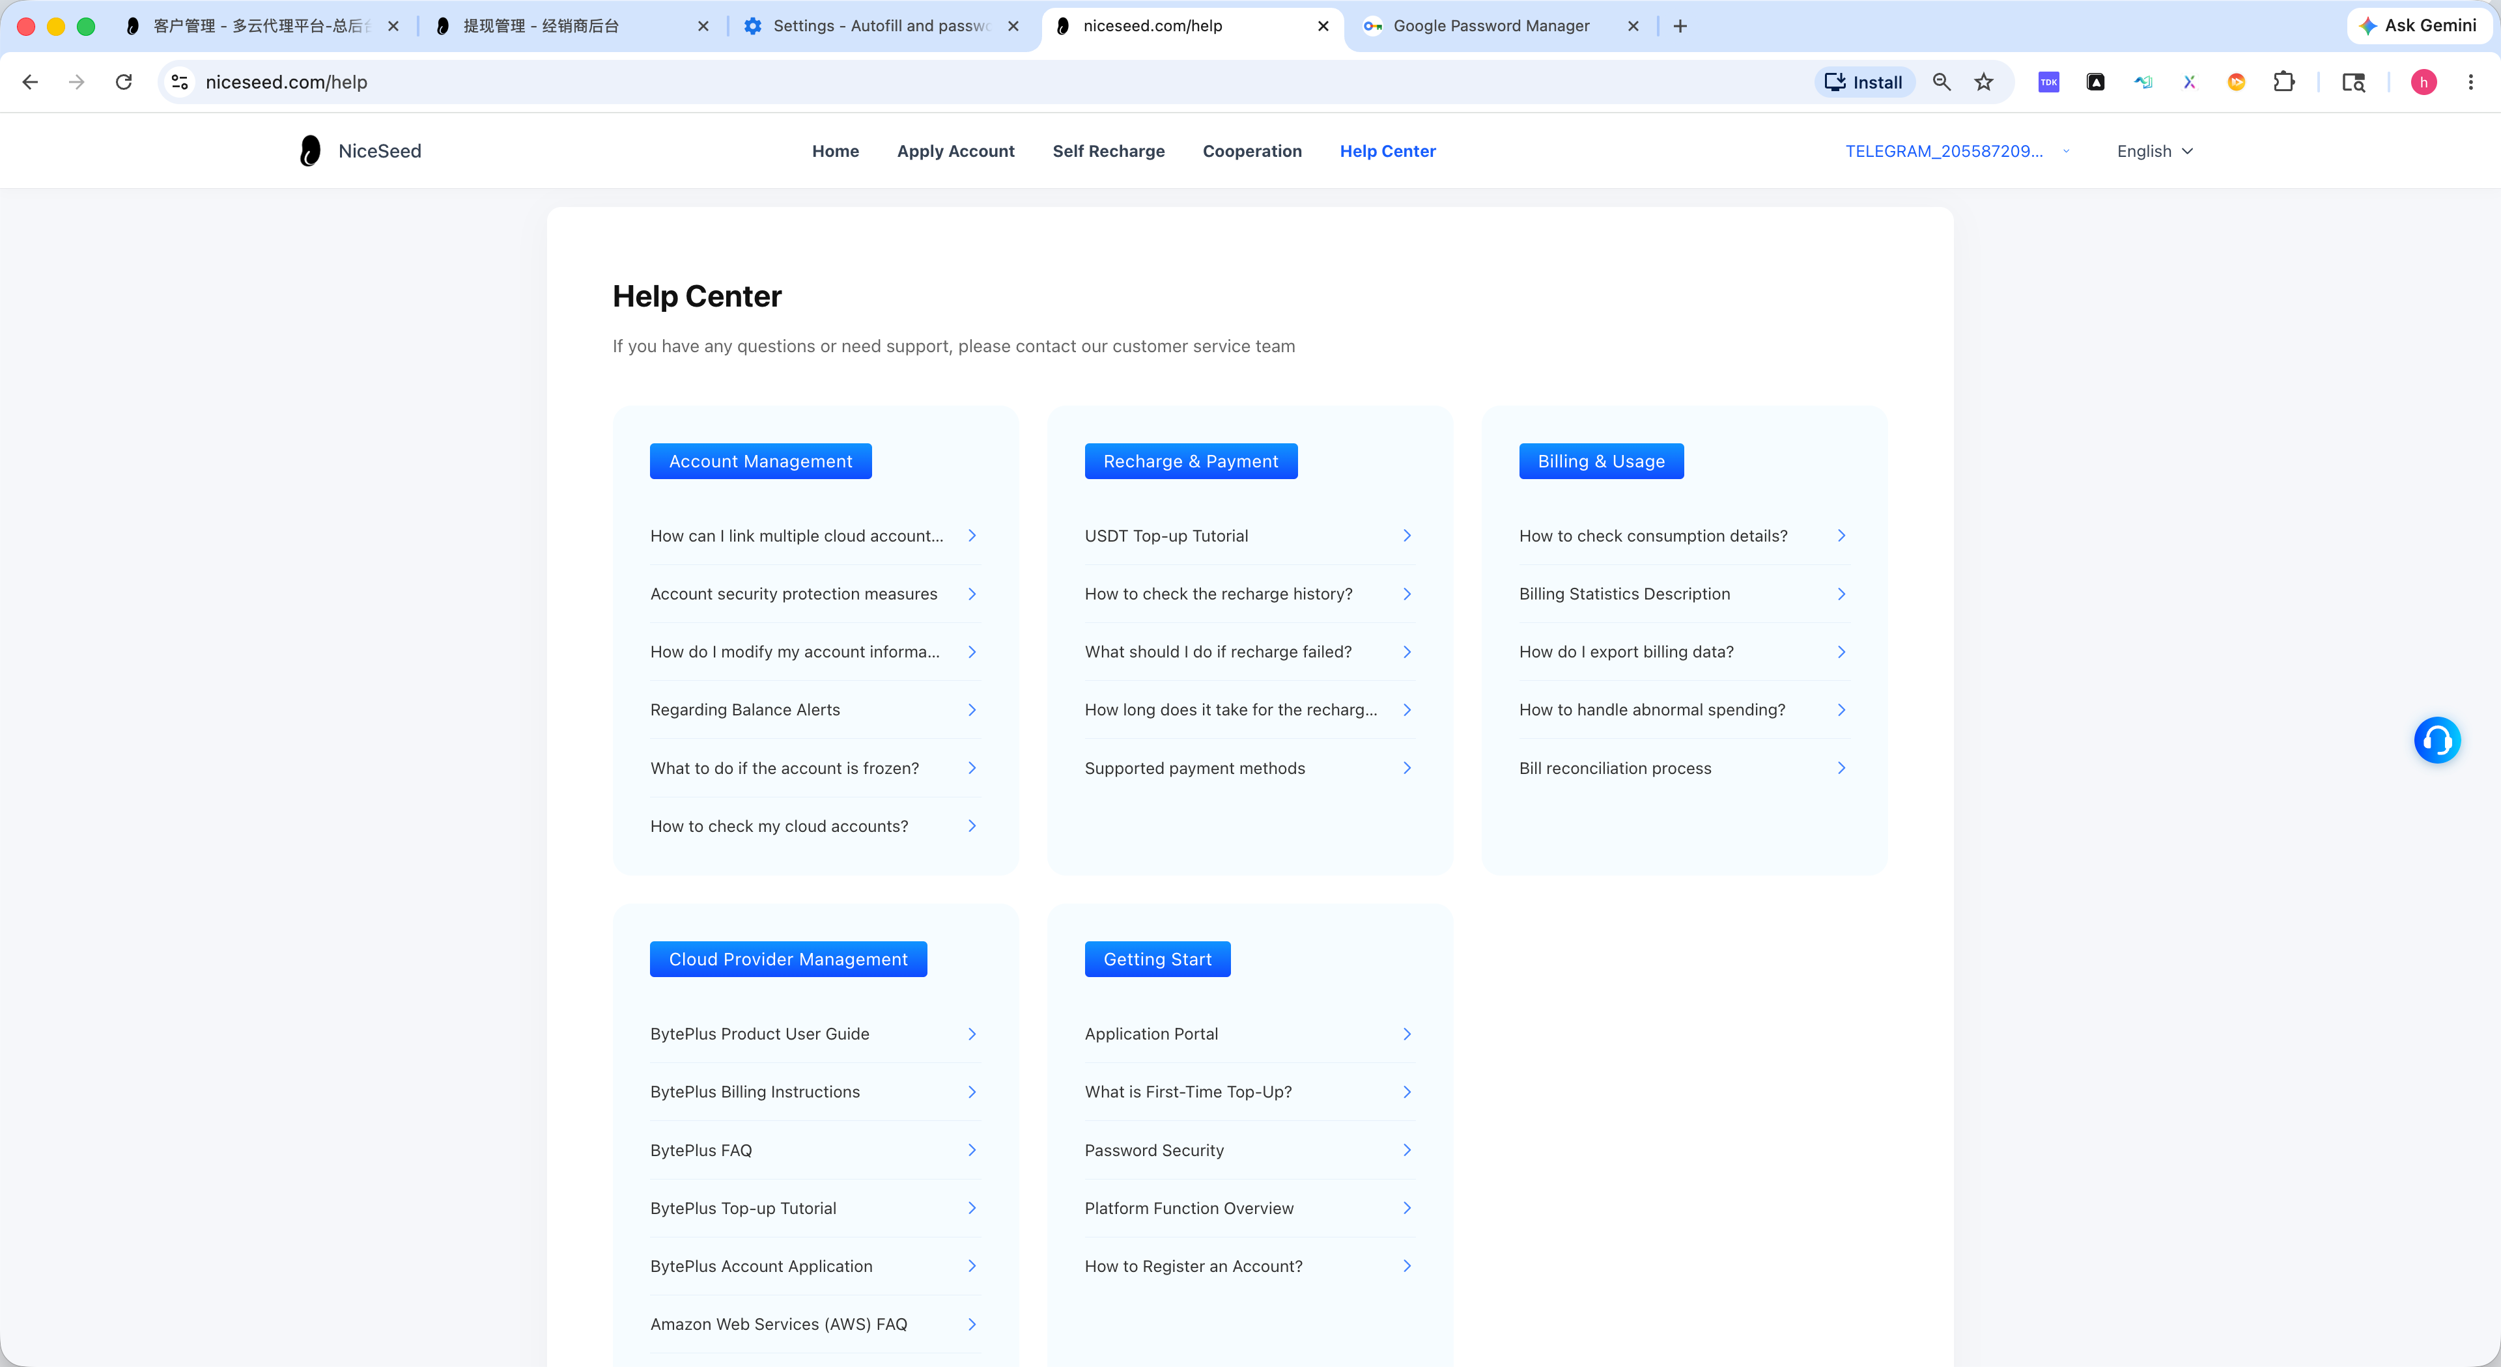Open the tab search icon in toolbar
2501x1367 pixels.
point(2353,83)
